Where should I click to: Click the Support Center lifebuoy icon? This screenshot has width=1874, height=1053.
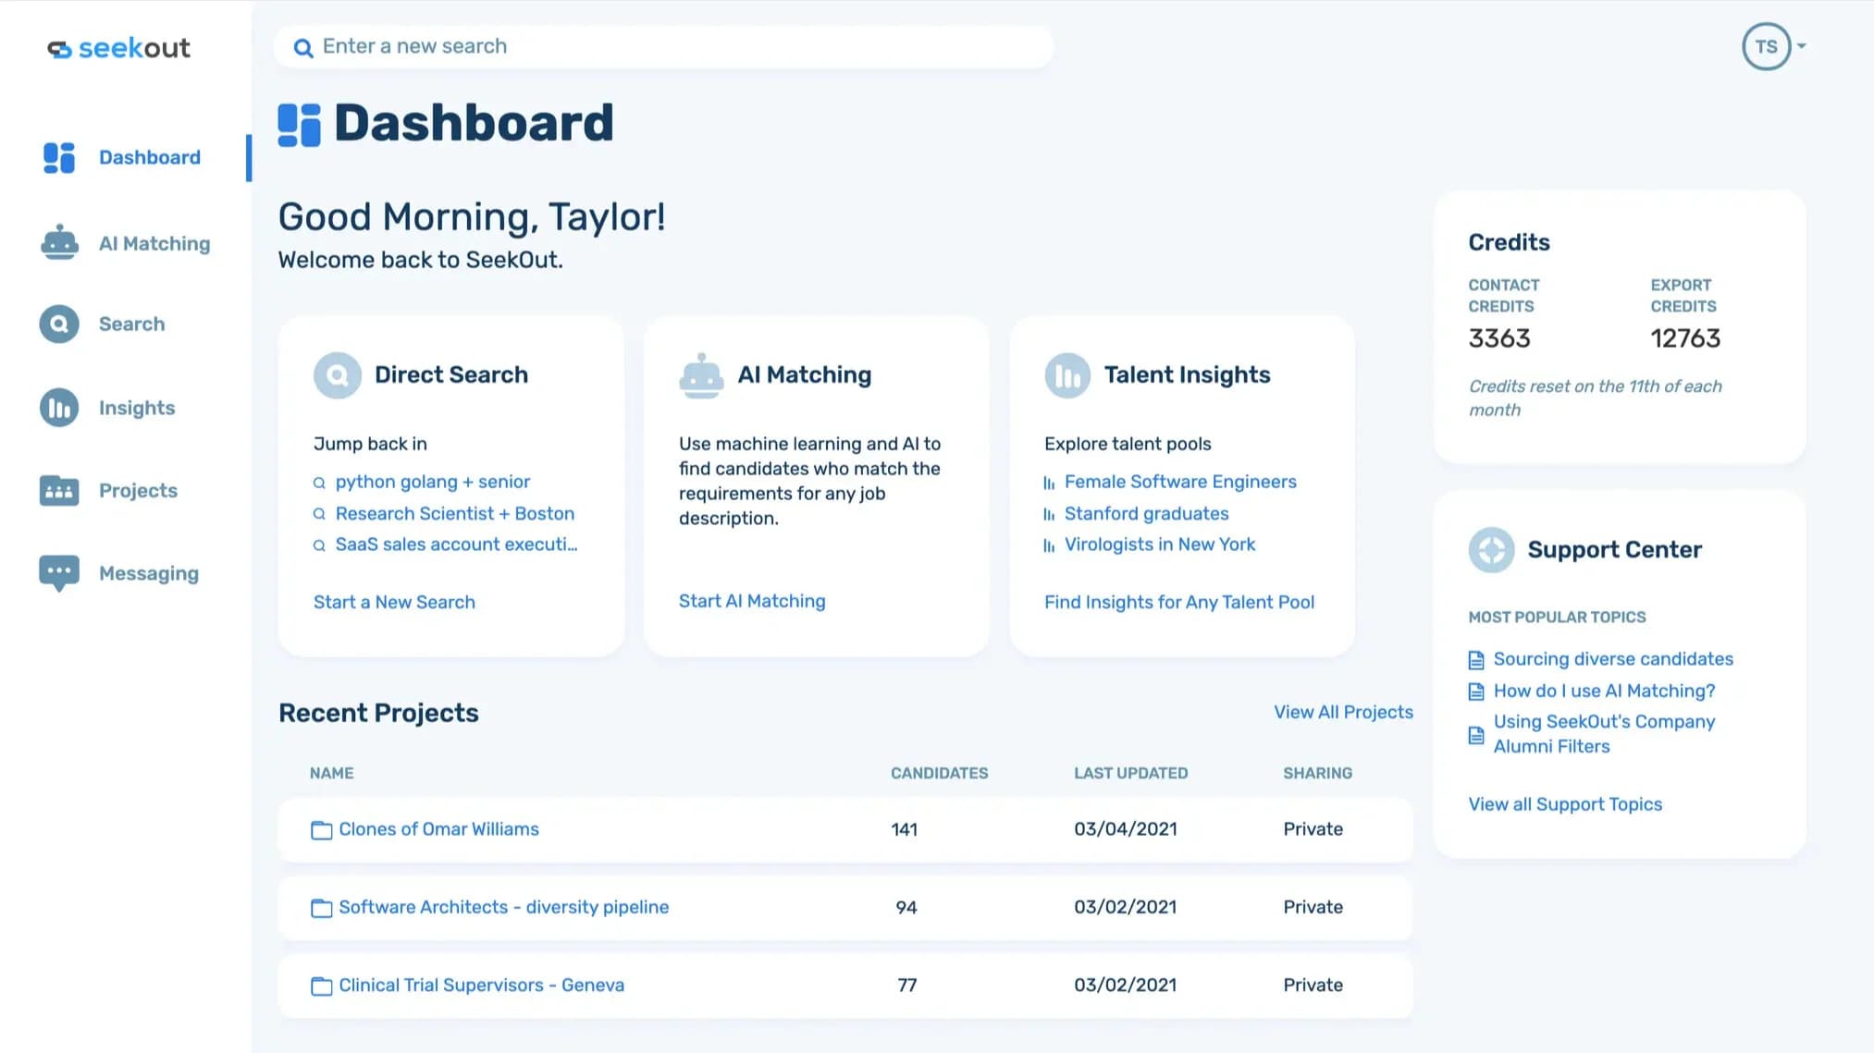[1491, 550]
